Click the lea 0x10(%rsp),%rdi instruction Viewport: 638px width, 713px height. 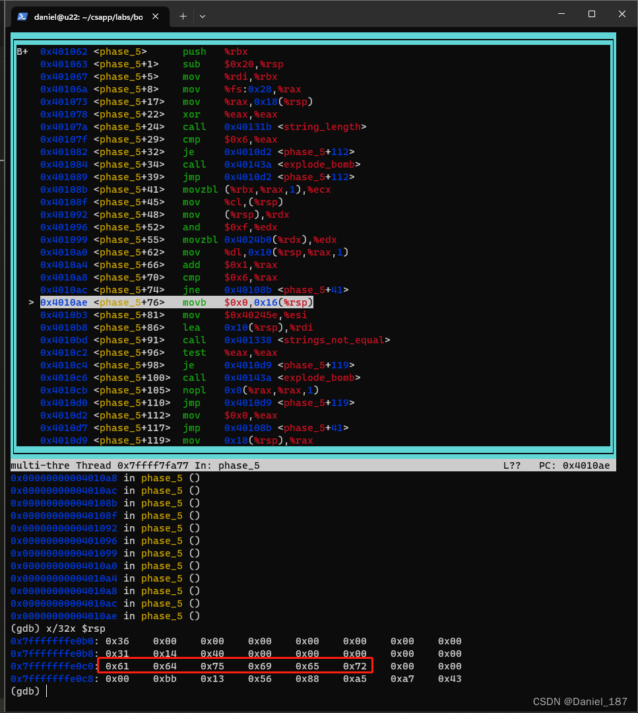point(247,327)
